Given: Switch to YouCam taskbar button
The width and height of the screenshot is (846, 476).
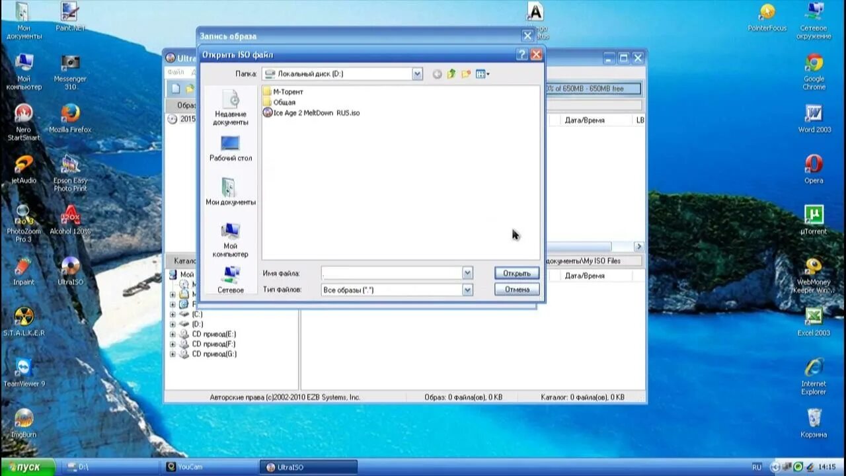Looking at the screenshot, I should (x=210, y=467).
